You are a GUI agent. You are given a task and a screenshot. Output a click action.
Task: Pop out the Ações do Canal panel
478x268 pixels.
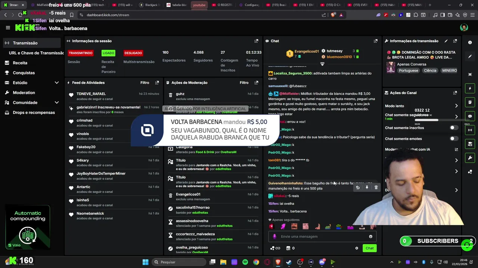(x=455, y=93)
